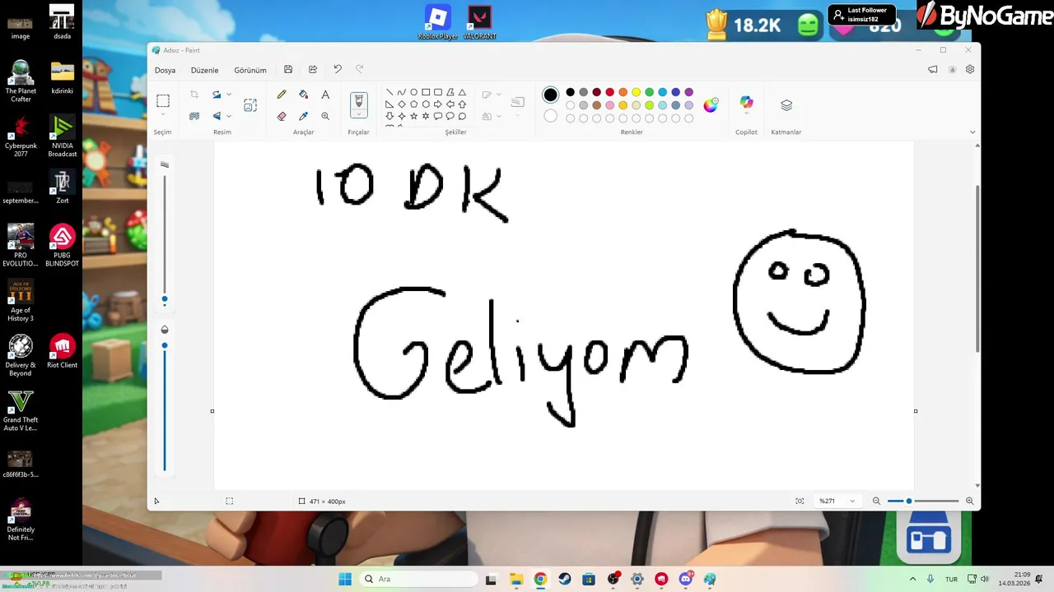Select the Pencil tool in Paint
Viewport: 1054px width, 592px height.
tap(282, 95)
